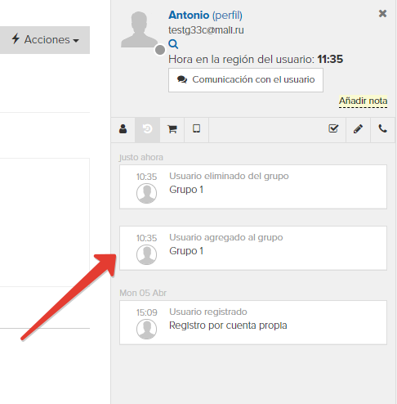Click the pencil edit icon

358,129
